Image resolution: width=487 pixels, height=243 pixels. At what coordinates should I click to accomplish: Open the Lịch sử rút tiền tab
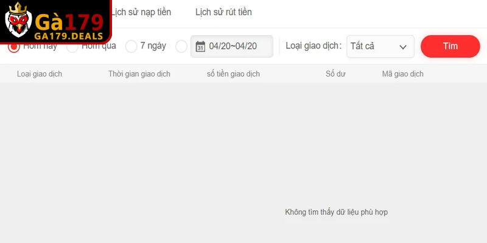coord(223,12)
